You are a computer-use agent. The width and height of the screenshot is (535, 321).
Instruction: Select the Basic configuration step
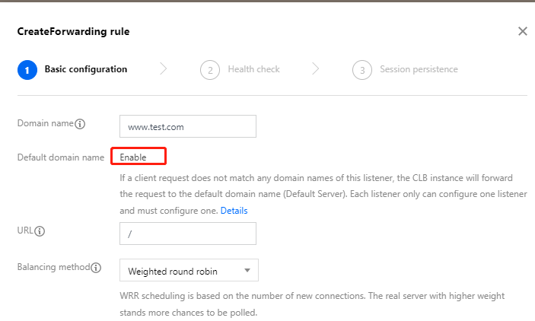click(86, 69)
